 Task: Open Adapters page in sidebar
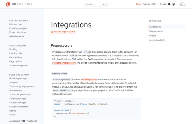click(x=14, y=83)
